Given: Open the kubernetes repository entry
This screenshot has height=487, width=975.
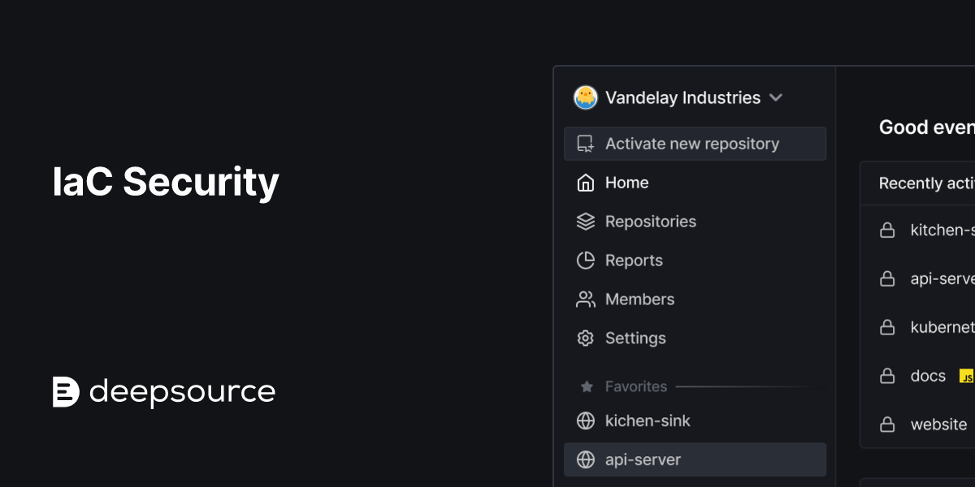Looking at the screenshot, I should (x=942, y=327).
